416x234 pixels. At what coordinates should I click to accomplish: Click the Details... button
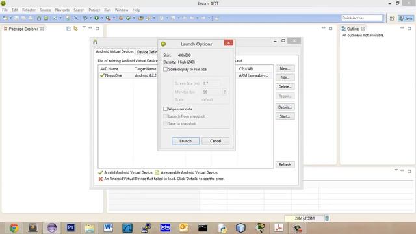coord(285,107)
